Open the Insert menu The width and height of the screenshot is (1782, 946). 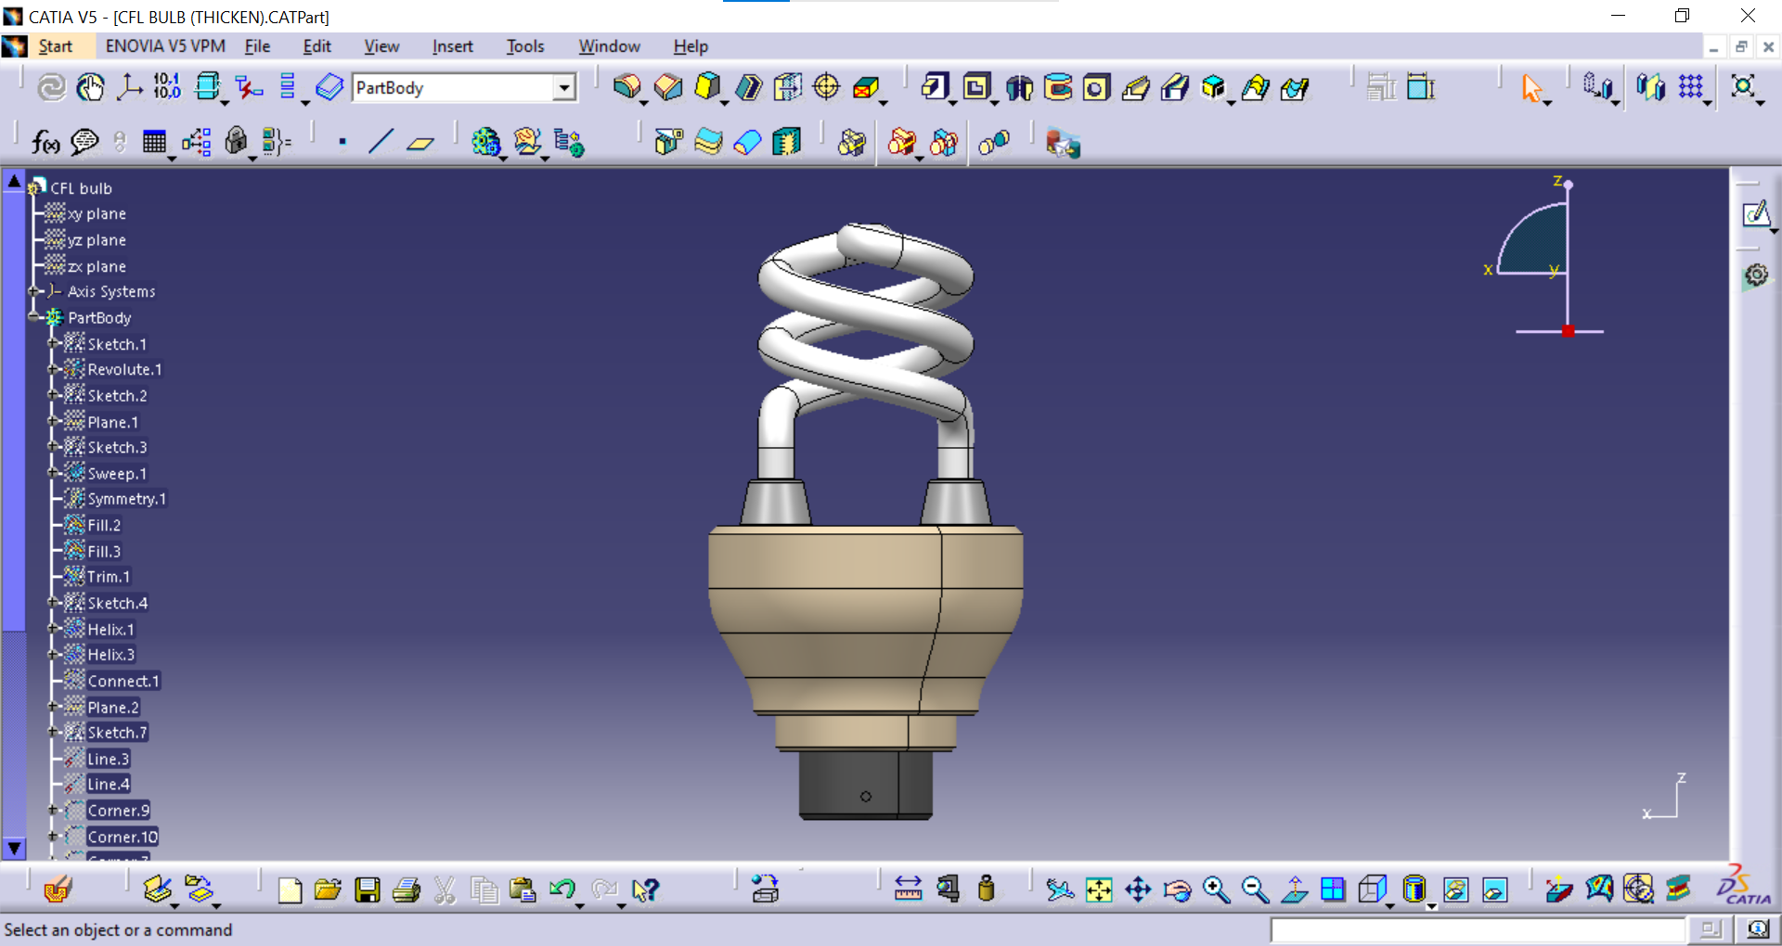(452, 46)
